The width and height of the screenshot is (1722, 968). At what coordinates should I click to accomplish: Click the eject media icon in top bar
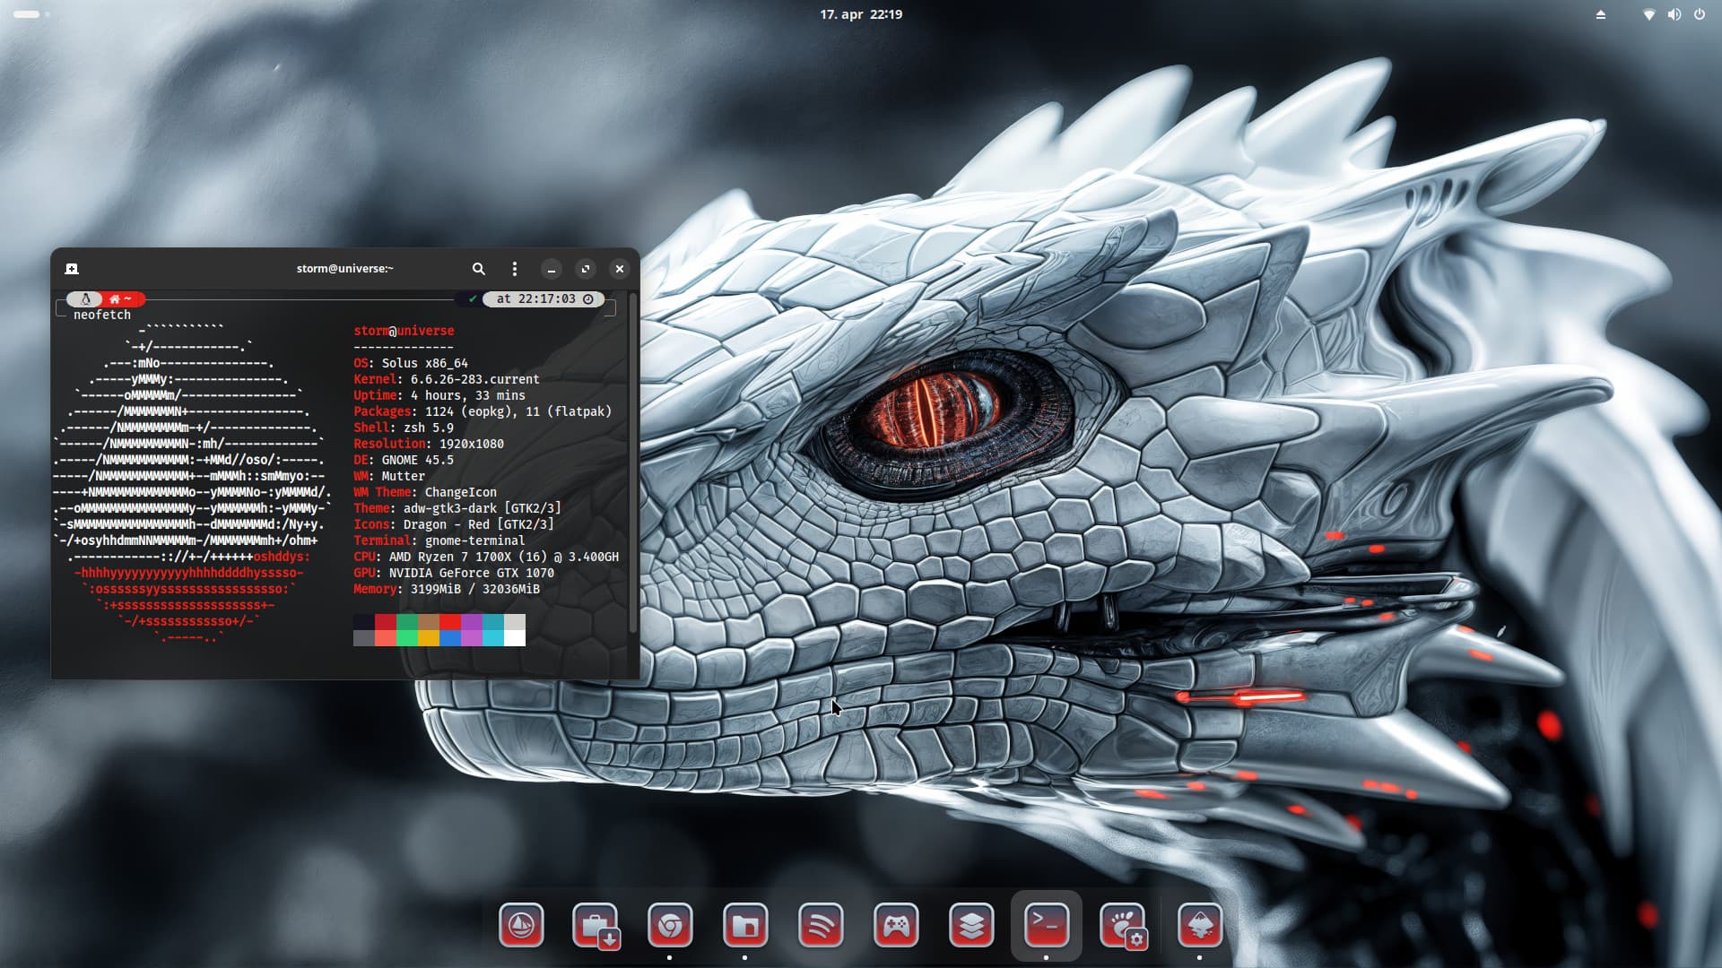tap(1601, 14)
